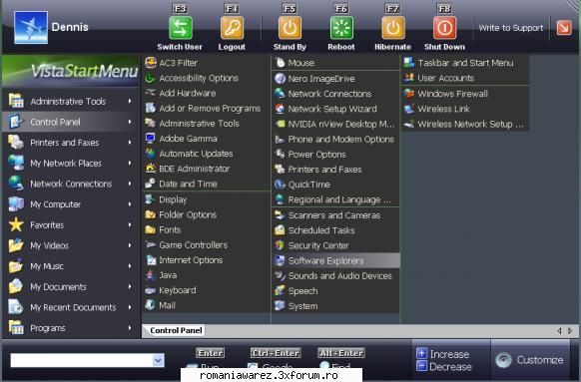Open Nero ImageDrive

(336, 79)
